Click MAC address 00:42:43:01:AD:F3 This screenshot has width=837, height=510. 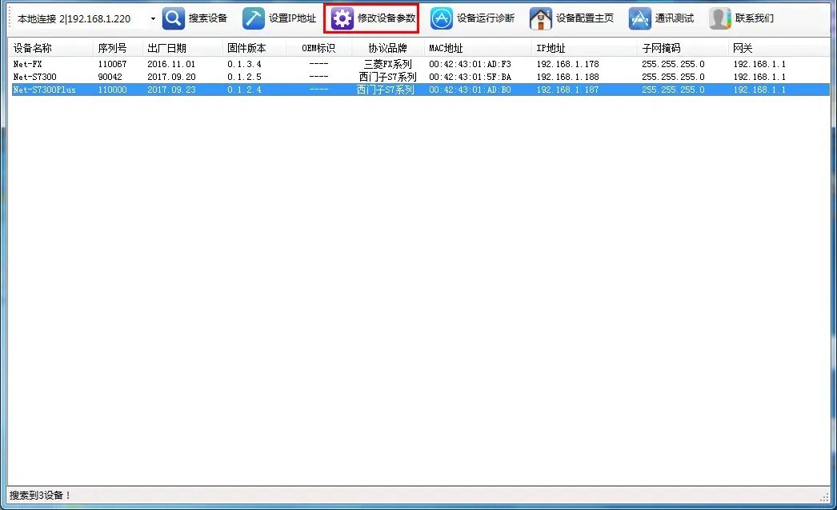(x=470, y=64)
